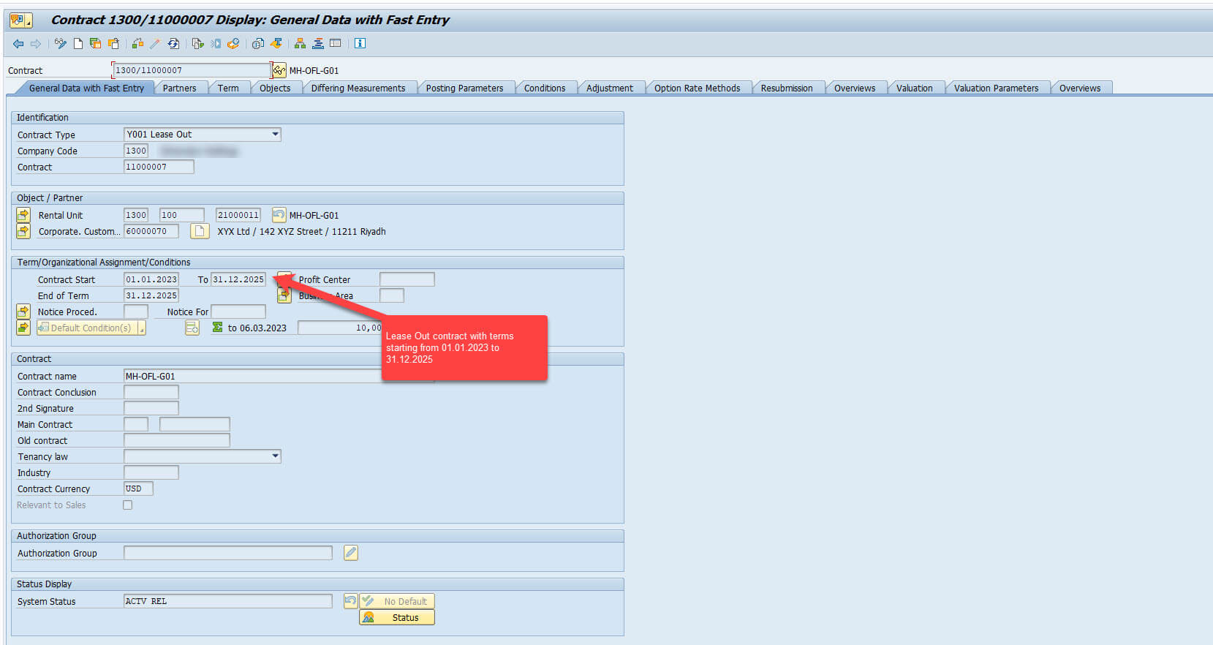Click the blue information icon in toolbar
The image size is (1213, 645).
click(x=360, y=44)
